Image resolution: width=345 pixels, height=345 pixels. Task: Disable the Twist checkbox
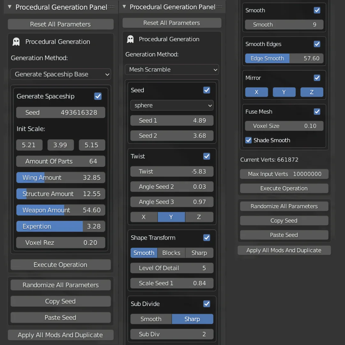[x=207, y=156]
